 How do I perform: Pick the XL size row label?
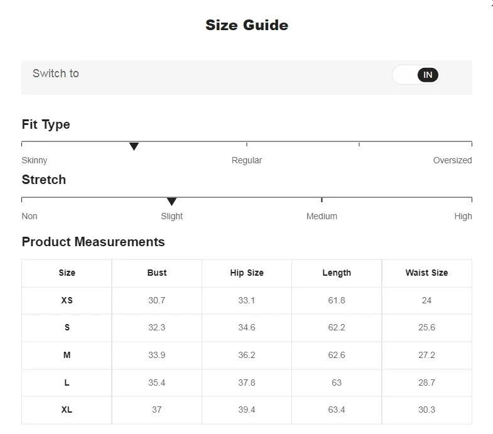coord(67,410)
